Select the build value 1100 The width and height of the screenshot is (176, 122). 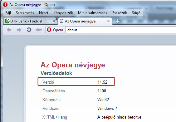102,91
